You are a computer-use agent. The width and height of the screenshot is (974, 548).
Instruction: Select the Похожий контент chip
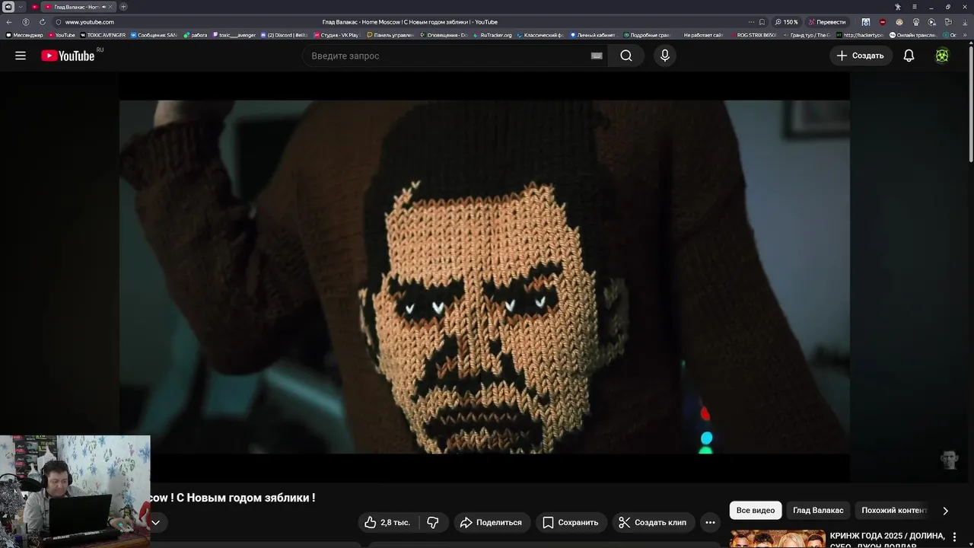(x=893, y=510)
